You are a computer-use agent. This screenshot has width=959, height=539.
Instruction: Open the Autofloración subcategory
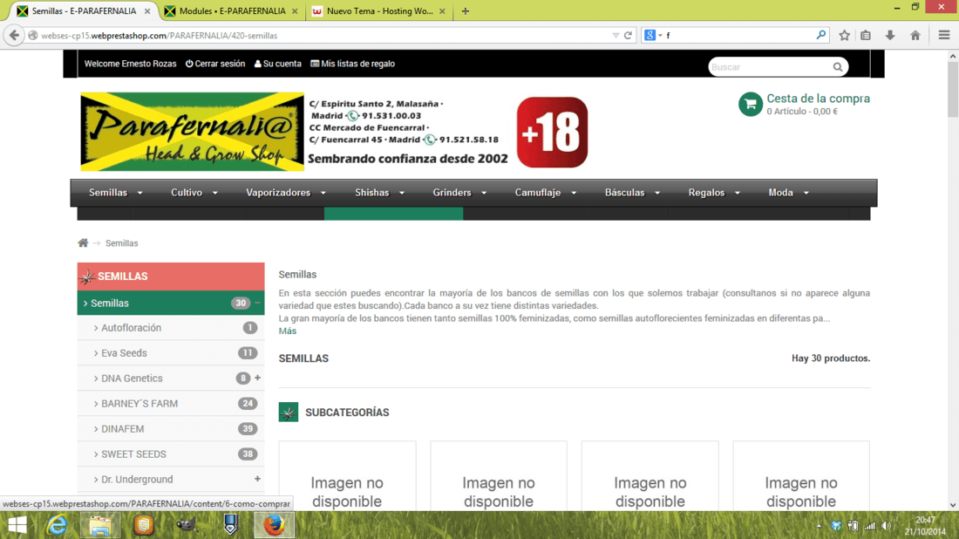[x=132, y=328]
